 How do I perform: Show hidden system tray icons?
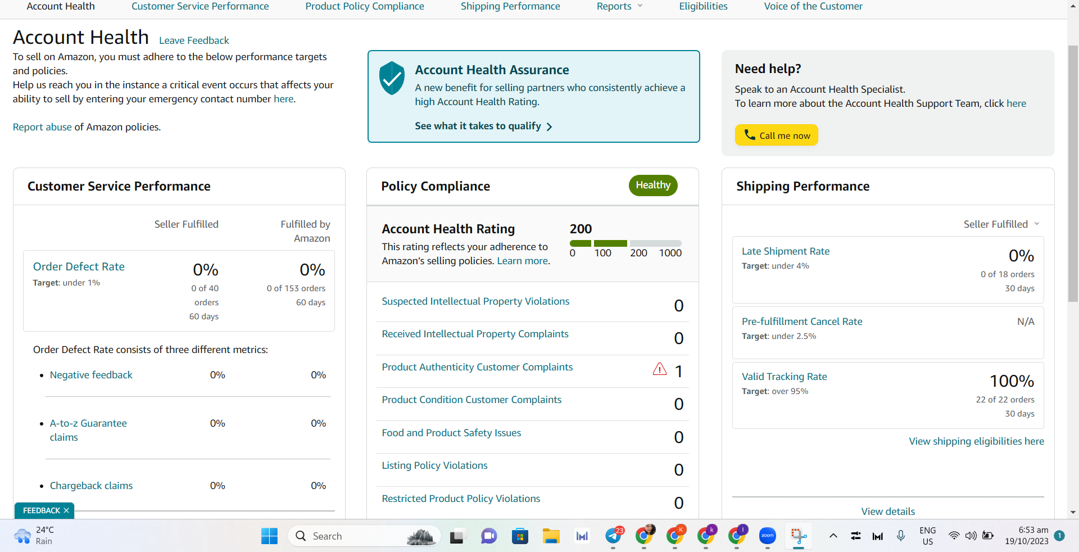[x=833, y=536]
